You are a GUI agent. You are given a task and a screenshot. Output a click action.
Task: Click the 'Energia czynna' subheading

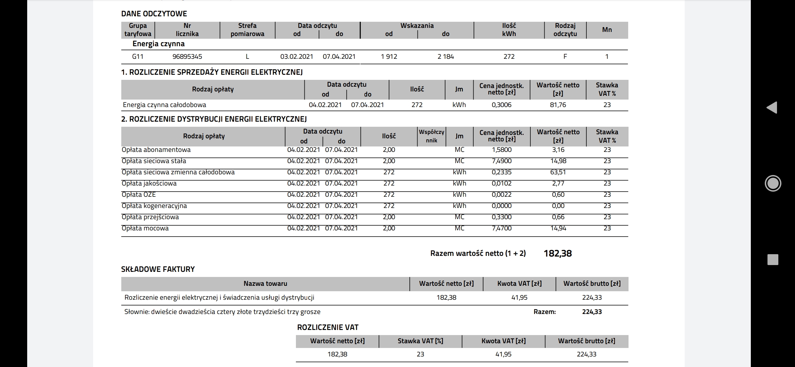(158, 43)
